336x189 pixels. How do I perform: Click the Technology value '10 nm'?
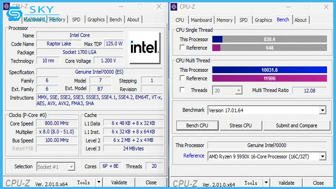(x=48, y=61)
